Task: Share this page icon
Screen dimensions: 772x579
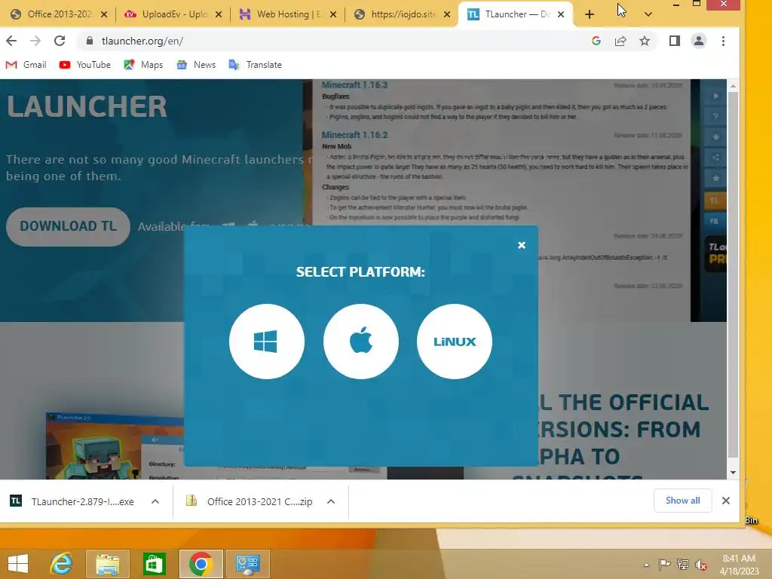Action: tap(620, 41)
